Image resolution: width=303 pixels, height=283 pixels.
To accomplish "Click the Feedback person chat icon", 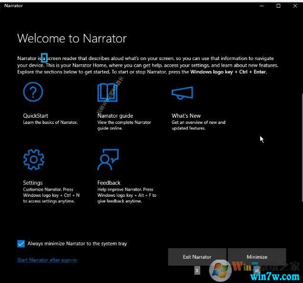I will [108, 160].
